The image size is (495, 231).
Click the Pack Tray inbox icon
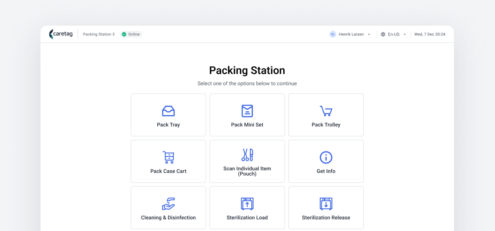[168, 111]
